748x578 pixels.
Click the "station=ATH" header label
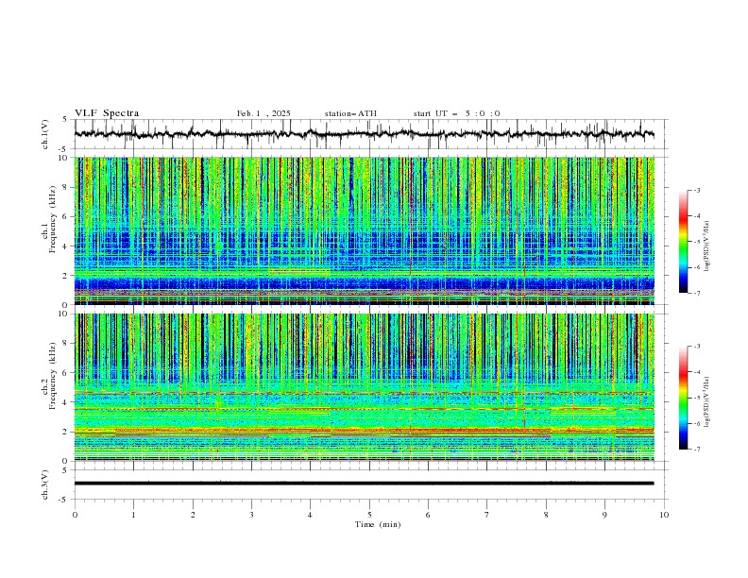tap(350, 113)
